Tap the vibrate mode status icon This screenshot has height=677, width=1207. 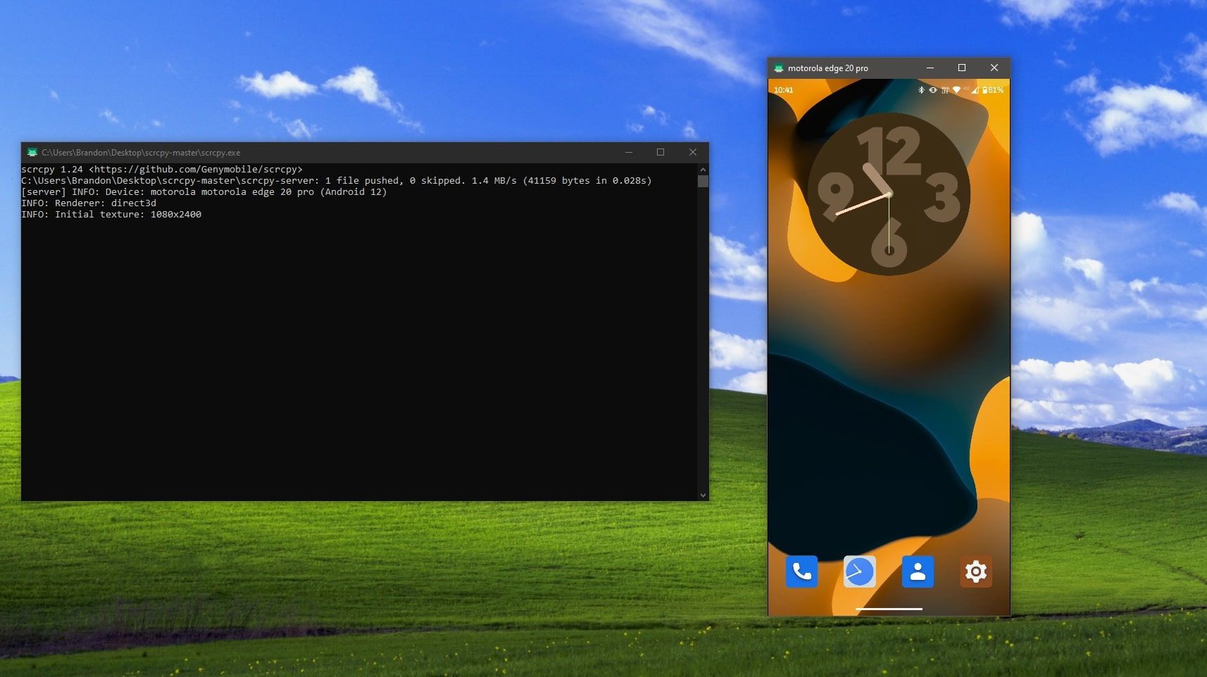click(x=933, y=90)
